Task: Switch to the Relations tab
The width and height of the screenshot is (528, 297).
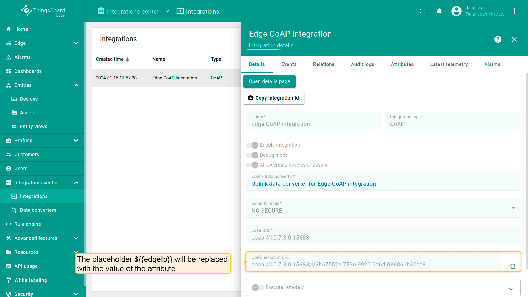Action: [x=324, y=64]
